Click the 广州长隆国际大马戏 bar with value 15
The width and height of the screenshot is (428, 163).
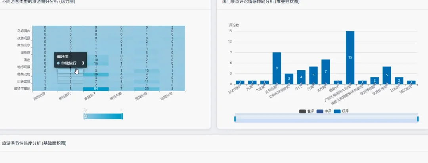(350, 58)
